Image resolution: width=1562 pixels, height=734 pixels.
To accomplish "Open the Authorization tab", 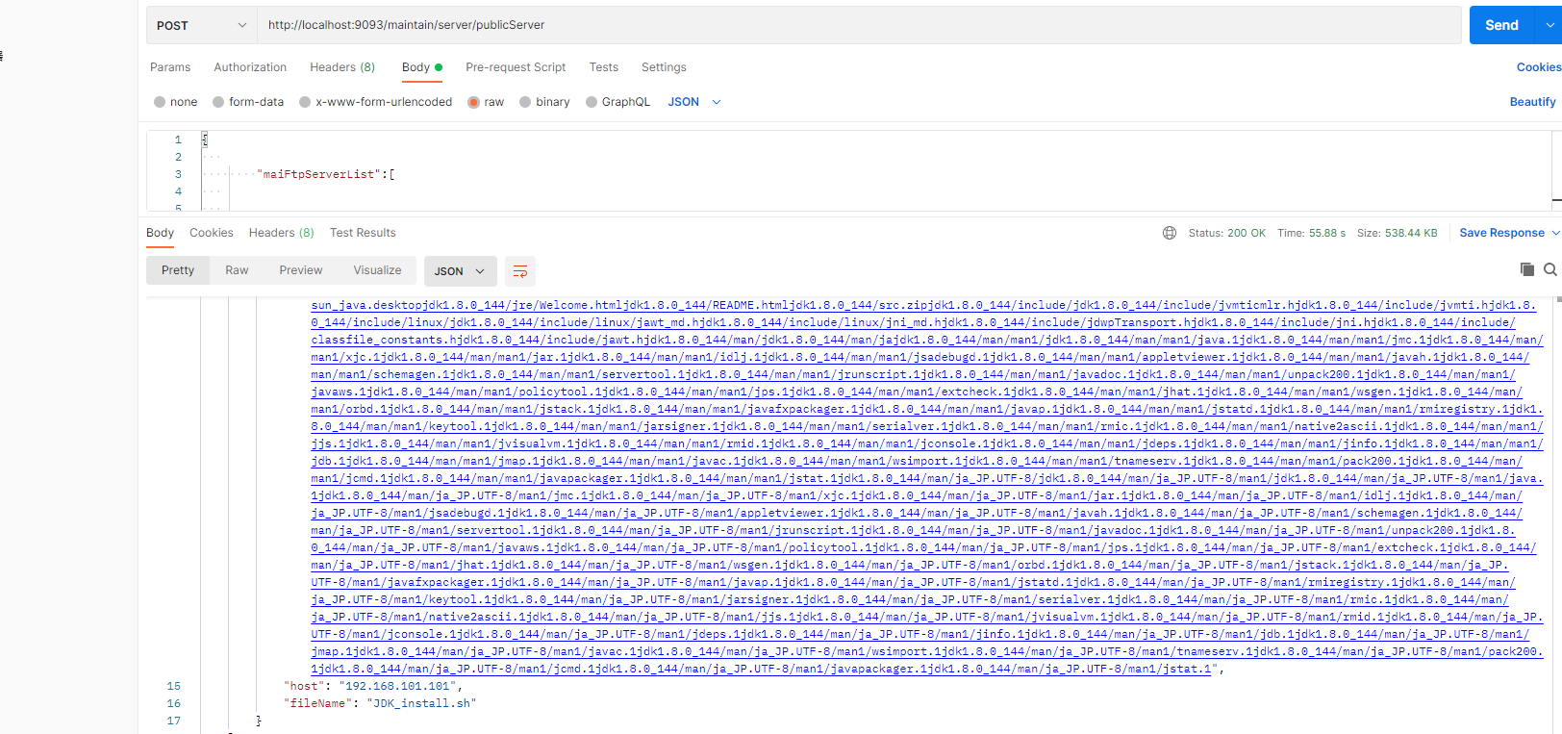I will pos(250,67).
